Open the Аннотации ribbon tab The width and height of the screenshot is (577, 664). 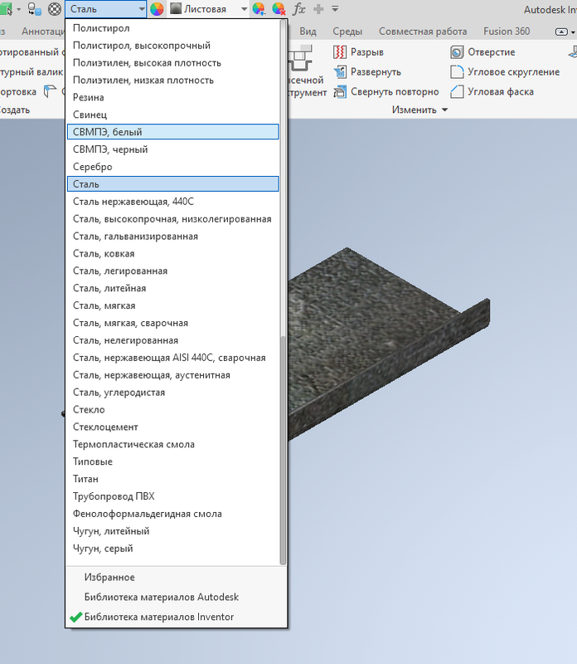(43, 32)
